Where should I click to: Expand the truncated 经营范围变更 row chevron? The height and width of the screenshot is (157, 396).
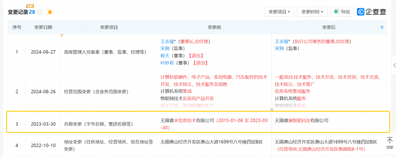click(272, 109)
